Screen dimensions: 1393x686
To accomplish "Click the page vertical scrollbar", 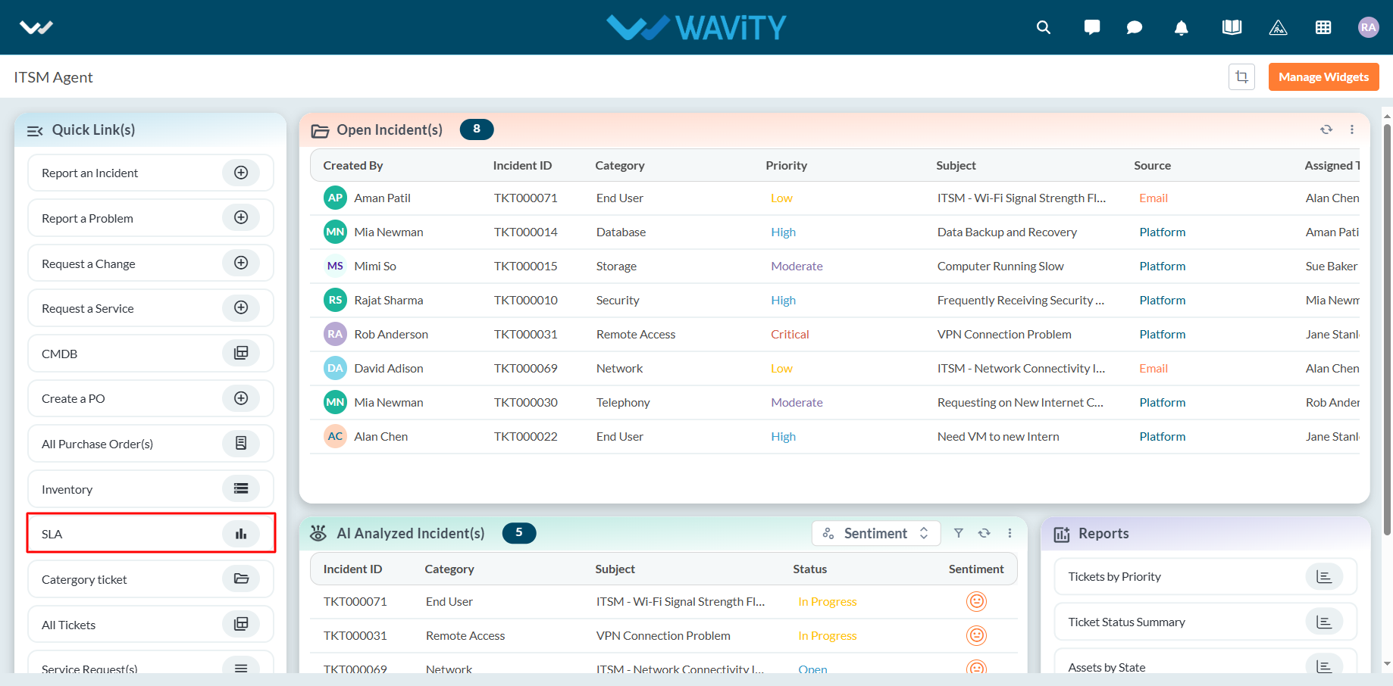I will click(x=1387, y=329).
